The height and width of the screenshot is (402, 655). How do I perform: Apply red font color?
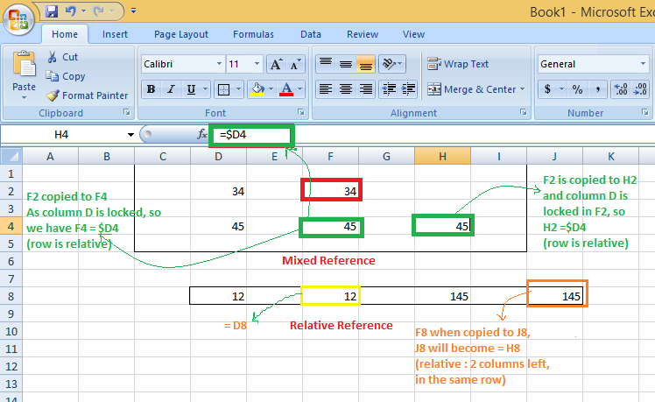click(x=286, y=89)
